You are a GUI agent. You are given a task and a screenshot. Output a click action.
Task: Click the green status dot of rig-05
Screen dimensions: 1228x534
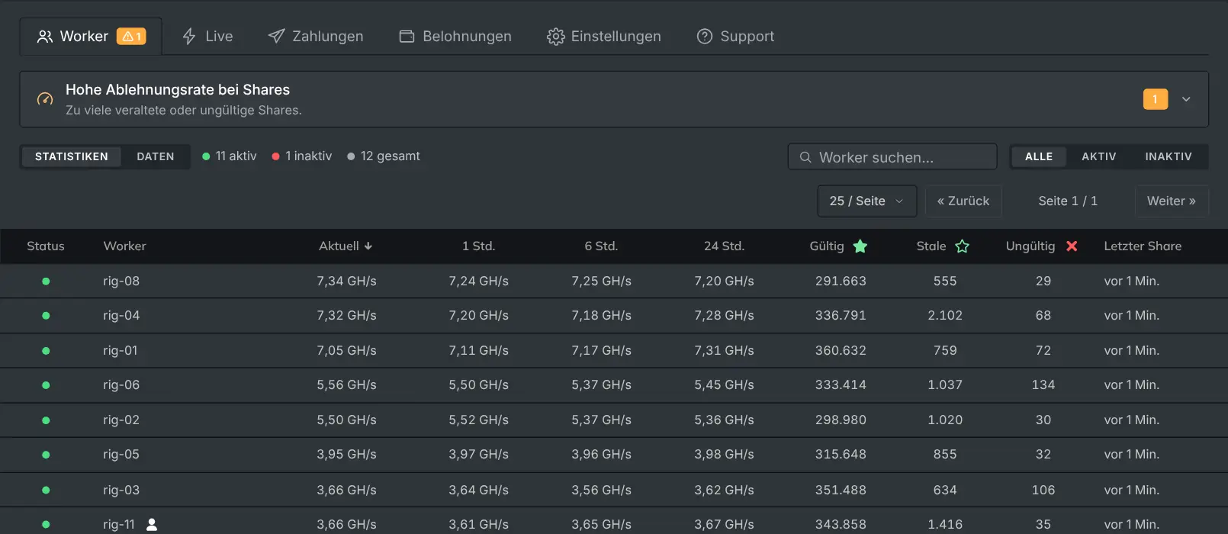46,455
